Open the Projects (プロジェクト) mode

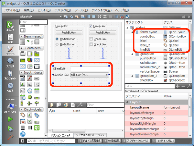click(10, 75)
